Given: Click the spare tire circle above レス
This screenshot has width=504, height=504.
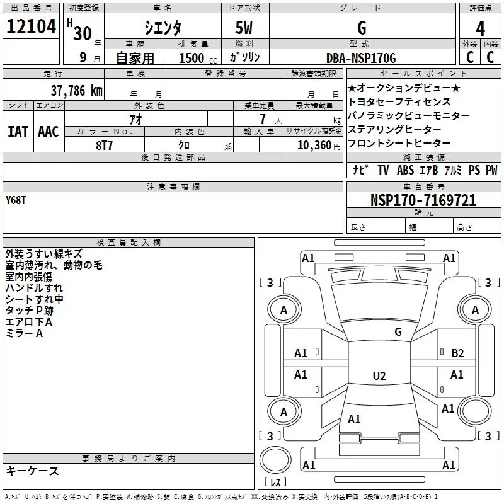Looking at the screenshot, I should click(x=275, y=460).
